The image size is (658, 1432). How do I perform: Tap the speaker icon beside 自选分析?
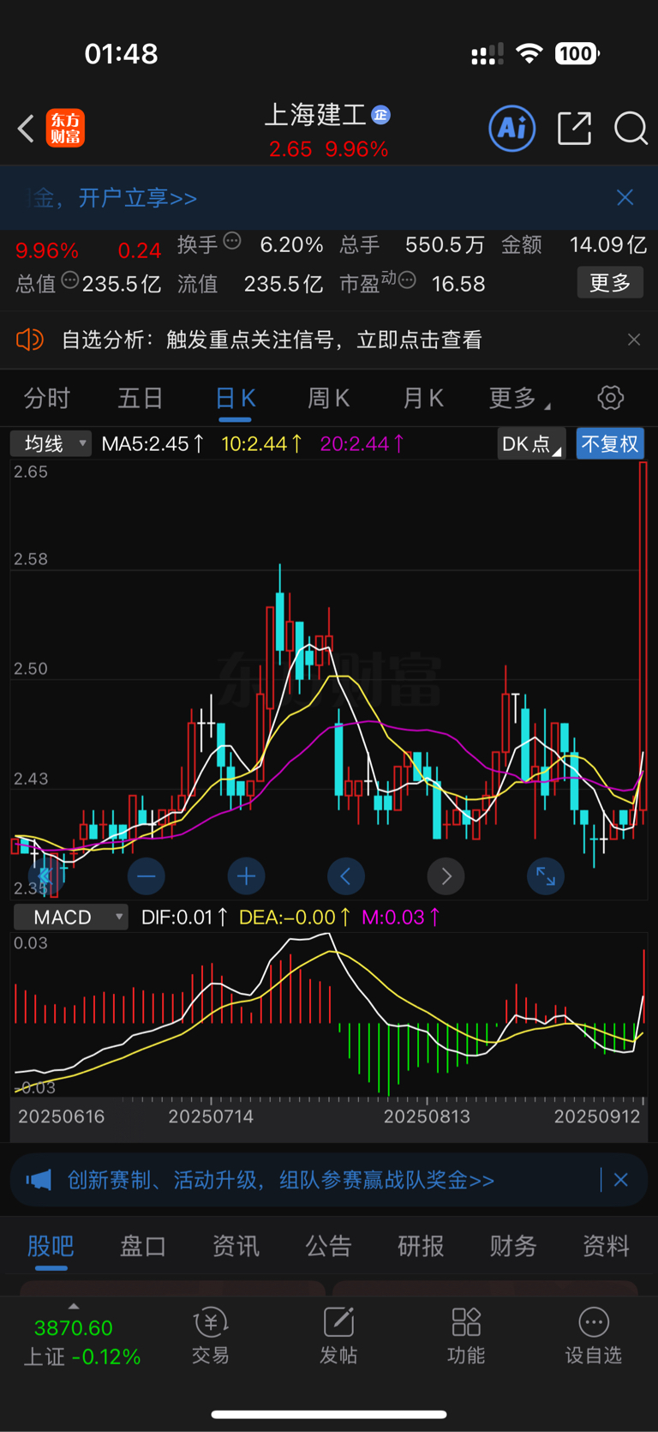(30, 340)
